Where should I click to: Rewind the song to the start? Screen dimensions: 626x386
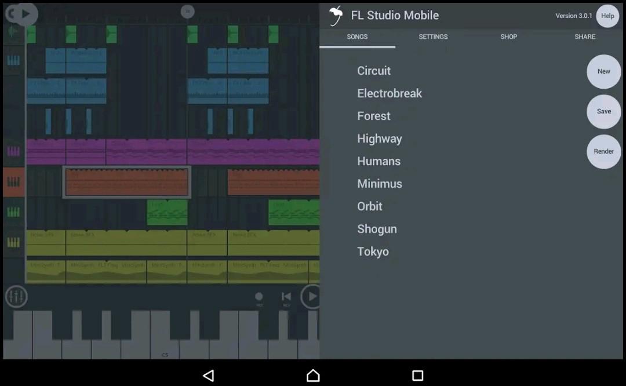coord(286,296)
